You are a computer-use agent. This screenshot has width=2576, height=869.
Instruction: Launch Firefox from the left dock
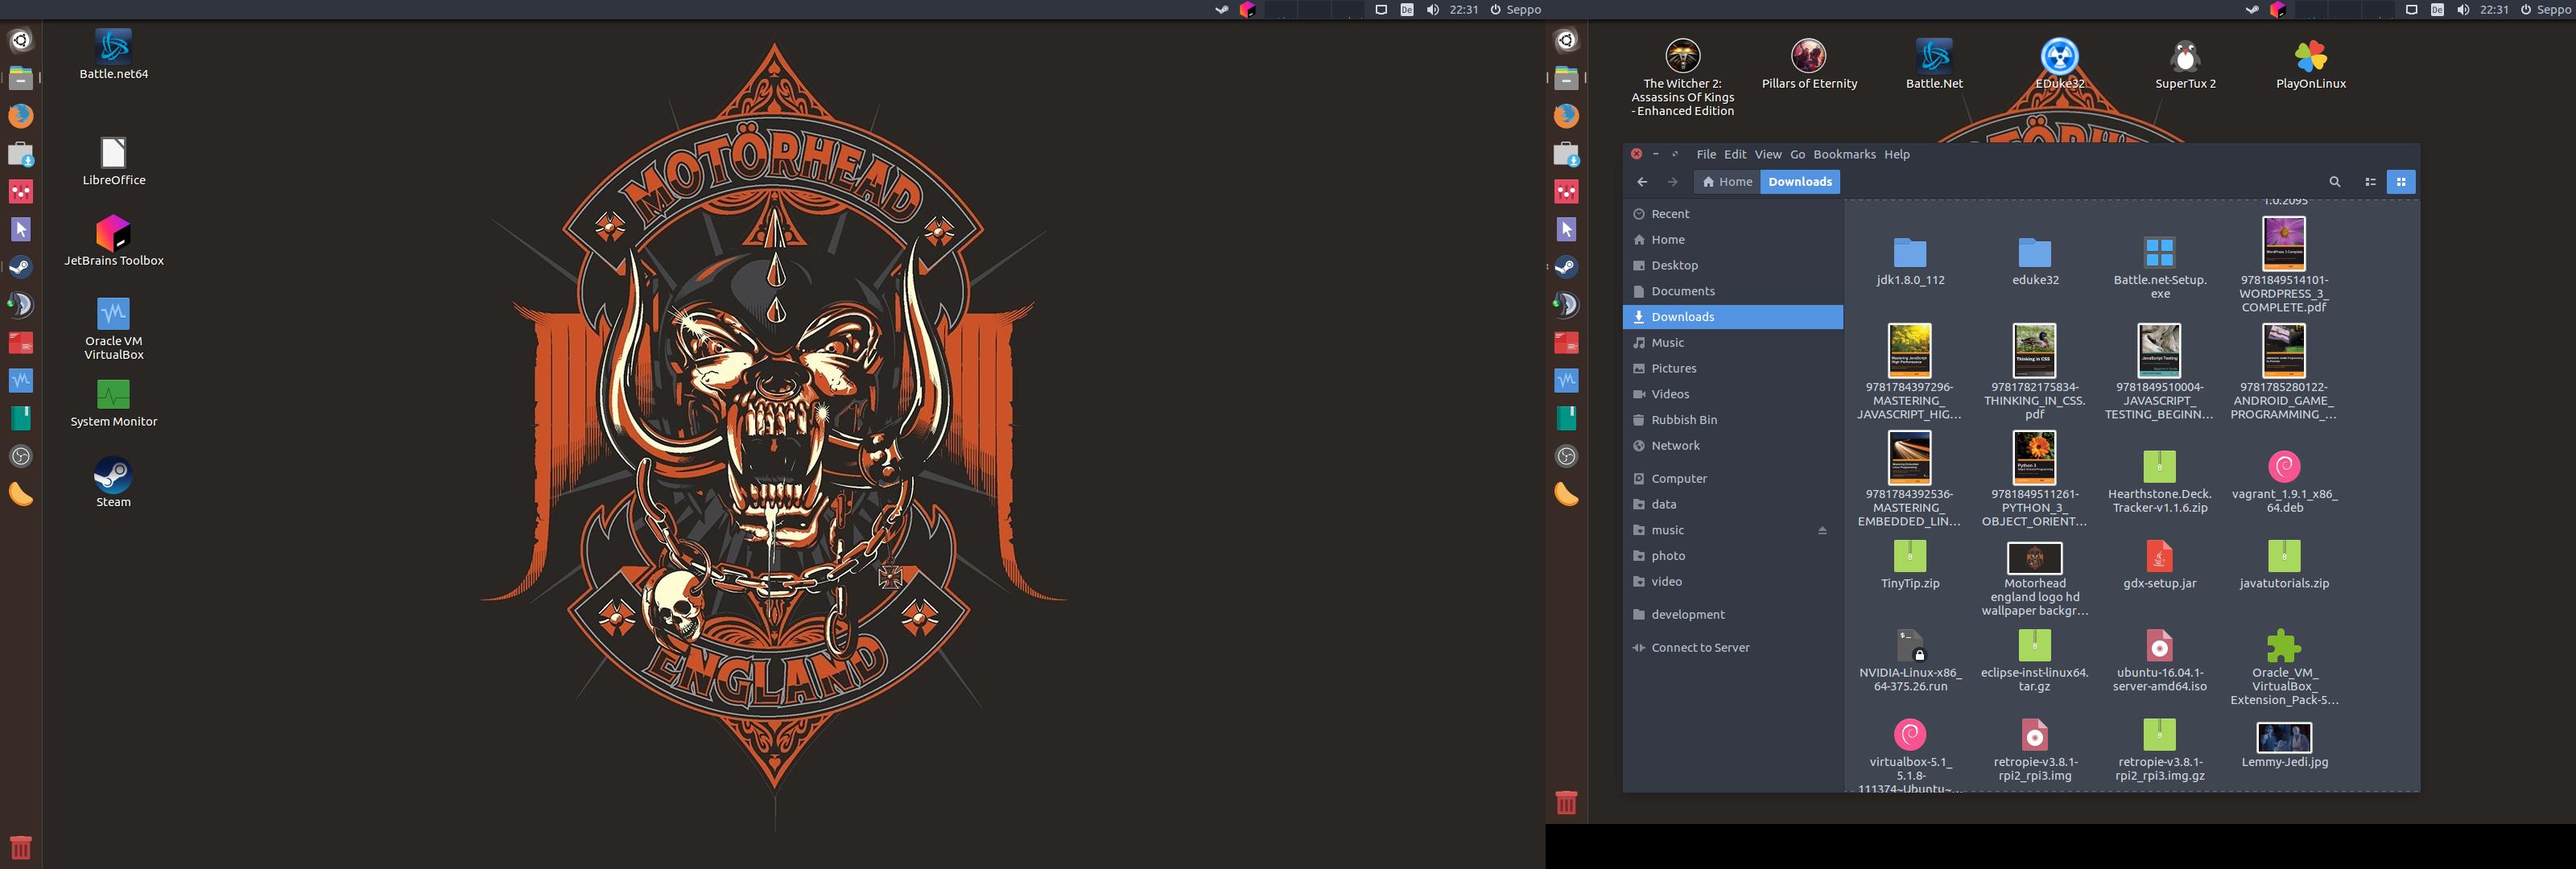pyautogui.click(x=22, y=115)
